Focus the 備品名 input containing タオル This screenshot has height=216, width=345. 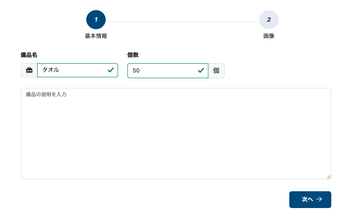point(78,70)
